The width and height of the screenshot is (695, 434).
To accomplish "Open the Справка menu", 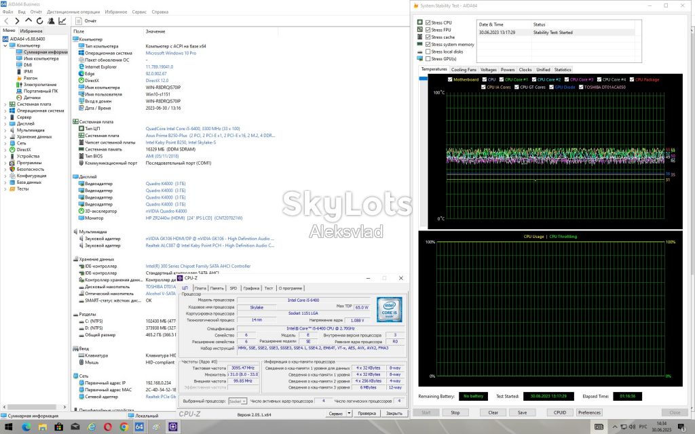I will click(159, 12).
